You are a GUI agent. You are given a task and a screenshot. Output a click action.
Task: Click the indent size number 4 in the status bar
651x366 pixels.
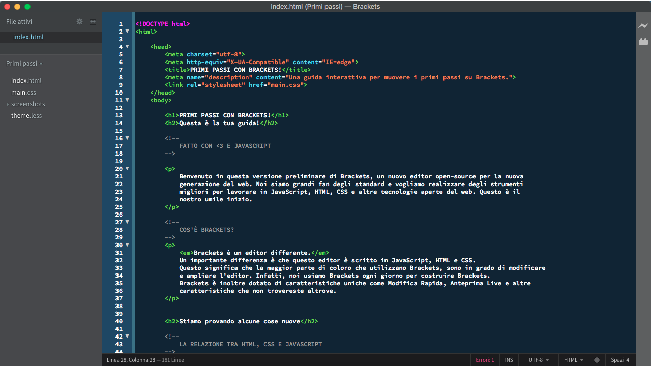[x=628, y=360]
